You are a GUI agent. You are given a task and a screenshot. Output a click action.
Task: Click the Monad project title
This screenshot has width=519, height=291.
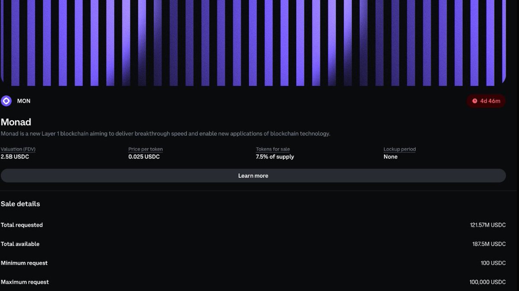point(16,122)
